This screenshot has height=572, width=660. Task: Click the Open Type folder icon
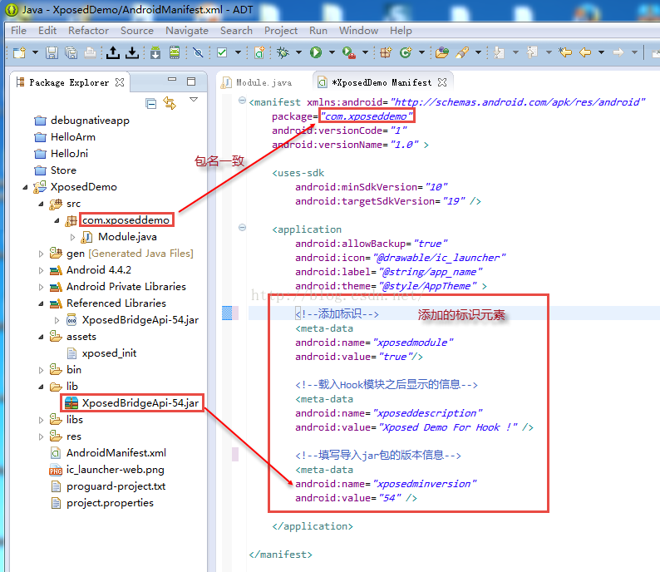pos(442,52)
